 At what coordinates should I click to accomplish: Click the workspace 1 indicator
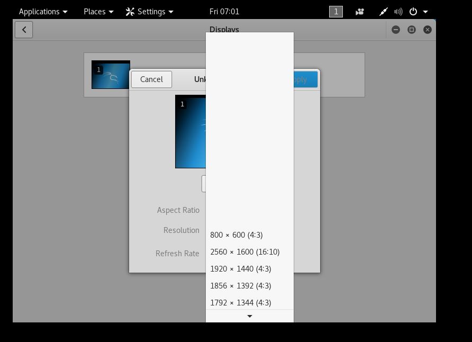click(x=336, y=12)
